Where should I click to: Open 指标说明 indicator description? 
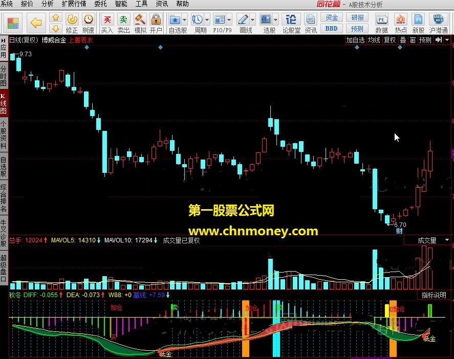[x=434, y=295]
